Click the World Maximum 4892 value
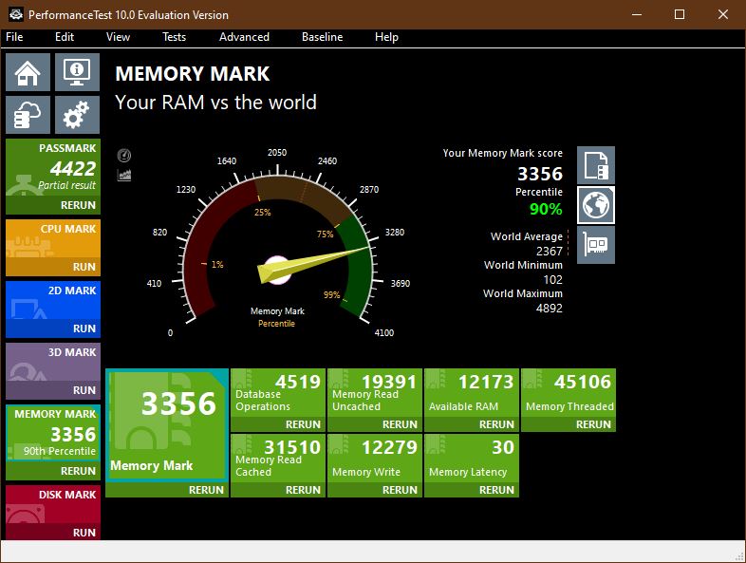746x563 pixels. (x=549, y=308)
